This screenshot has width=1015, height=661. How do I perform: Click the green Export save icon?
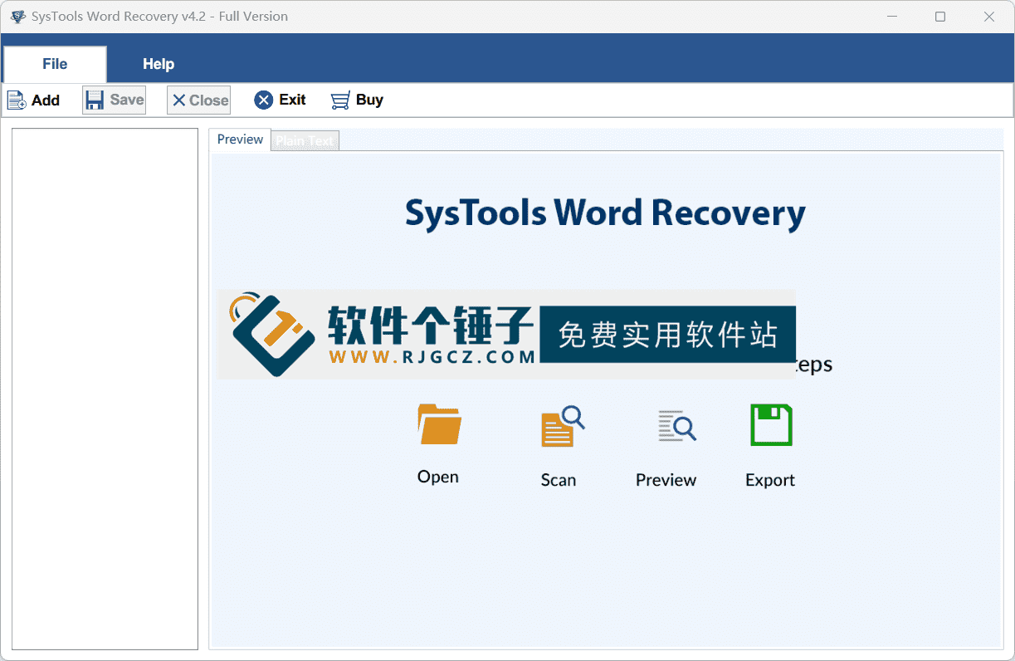pyautogui.click(x=770, y=424)
